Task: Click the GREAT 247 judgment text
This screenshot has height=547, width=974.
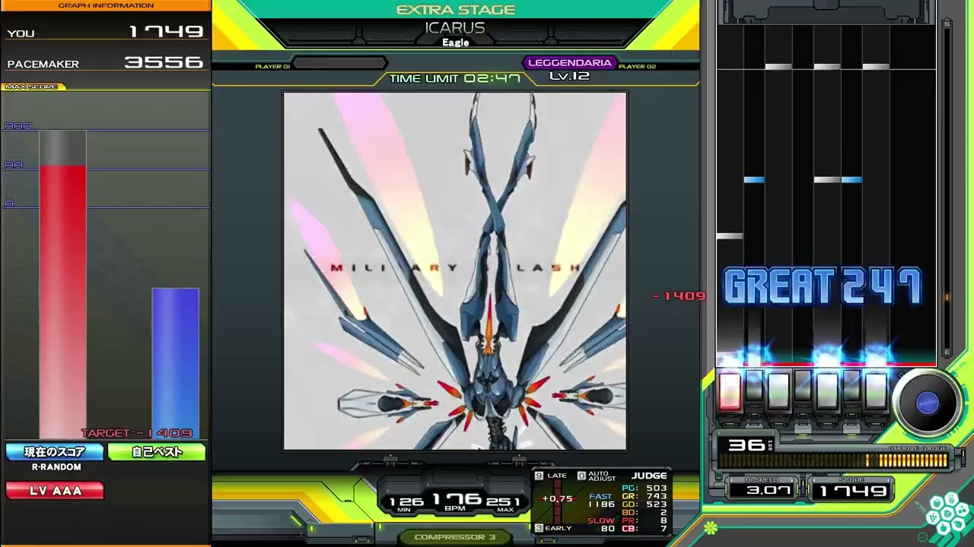Action: pyautogui.click(x=823, y=288)
